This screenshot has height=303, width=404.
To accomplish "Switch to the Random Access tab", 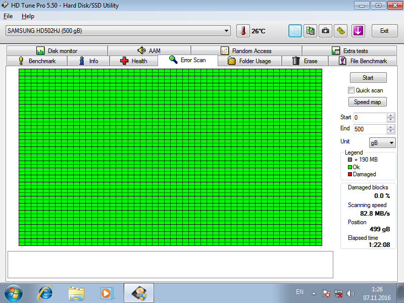I will pos(246,51).
